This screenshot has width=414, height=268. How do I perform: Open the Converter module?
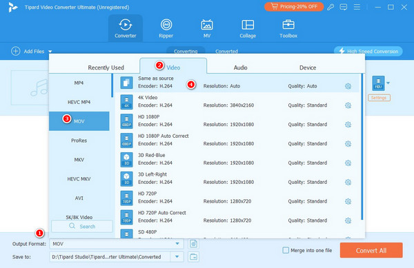(126, 28)
